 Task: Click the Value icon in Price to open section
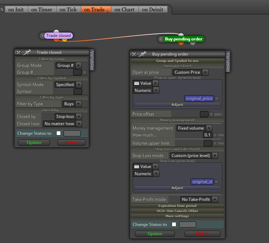[x=136, y=83]
